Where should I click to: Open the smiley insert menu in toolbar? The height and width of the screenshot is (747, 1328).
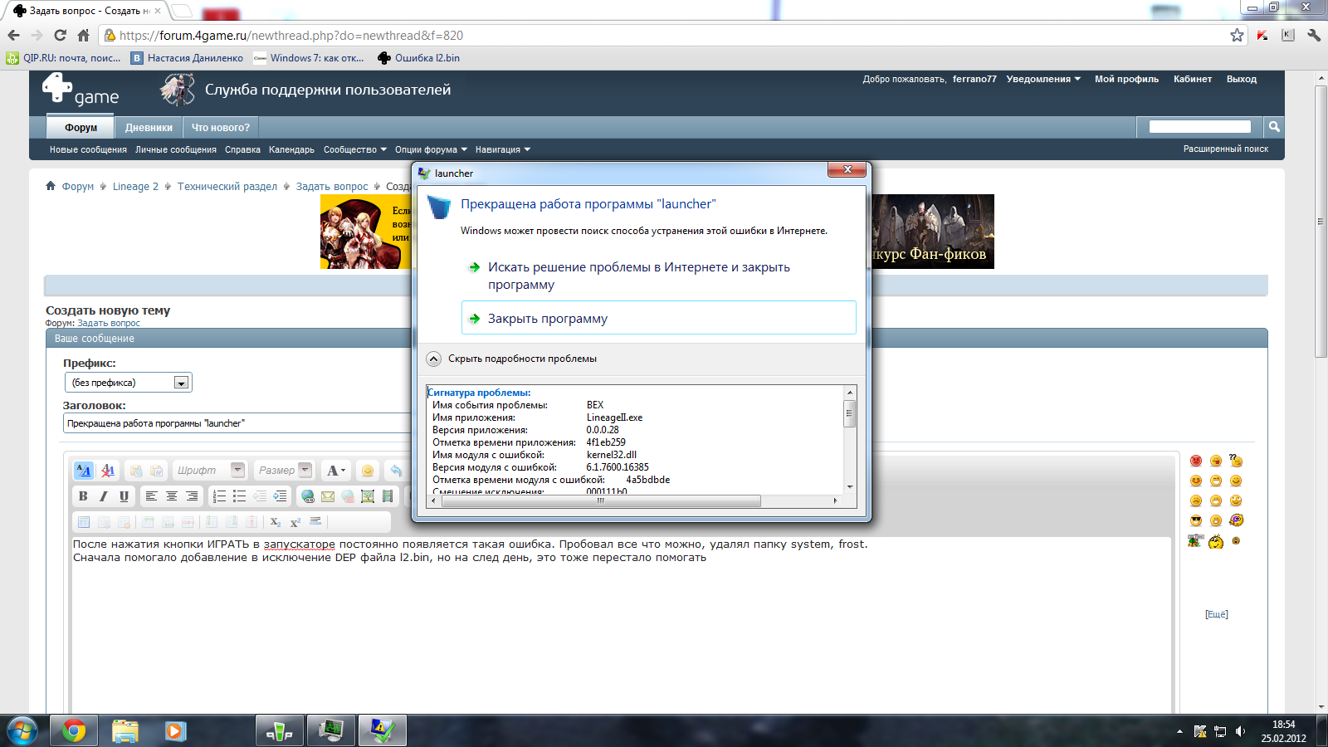367,471
